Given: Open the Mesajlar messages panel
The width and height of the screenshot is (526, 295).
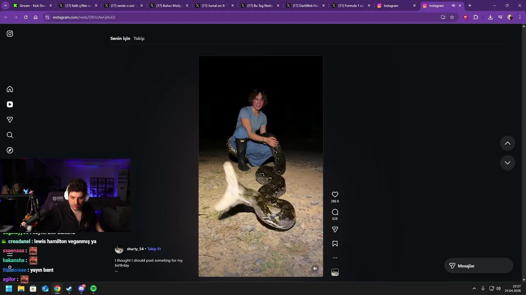Looking at the screenshot, I should tap(479, 266).
